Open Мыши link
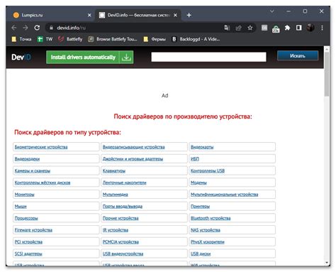The width and height of the screenshot is (336, 272). (x=21, y=207)
